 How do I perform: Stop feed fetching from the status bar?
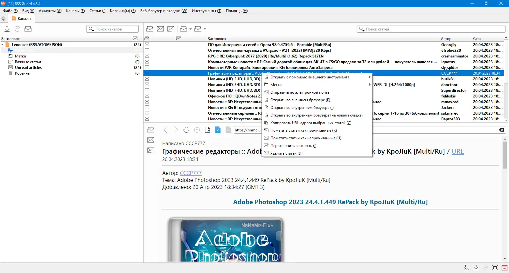click(485, 268)
